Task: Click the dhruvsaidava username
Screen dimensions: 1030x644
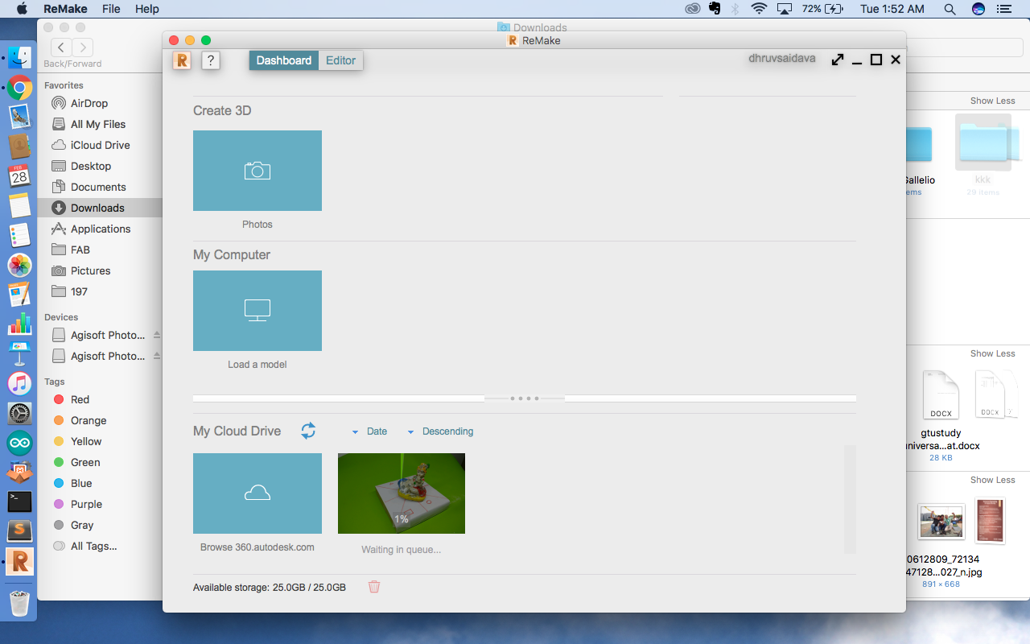Action: click(x=782, y=59)
